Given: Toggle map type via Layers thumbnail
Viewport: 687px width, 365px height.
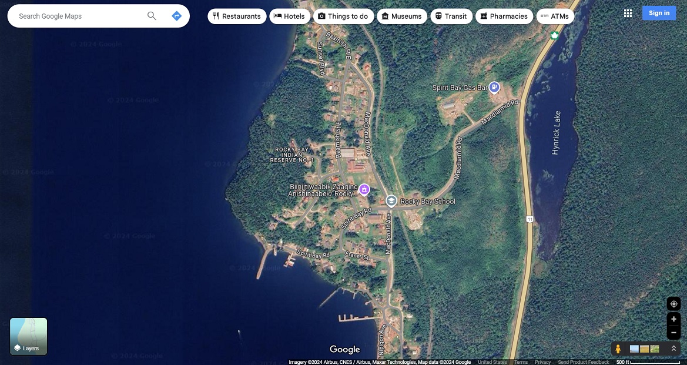Looking at the screenshot, I should 28,336.
